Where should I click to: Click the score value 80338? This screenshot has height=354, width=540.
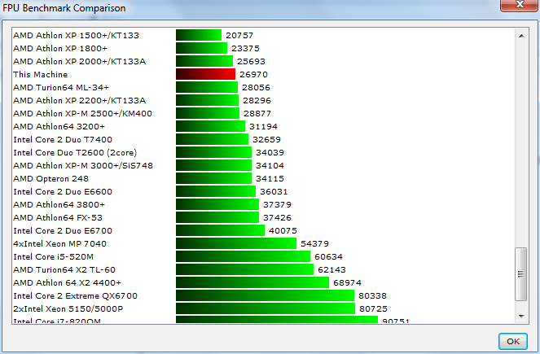tap(373, 296)
